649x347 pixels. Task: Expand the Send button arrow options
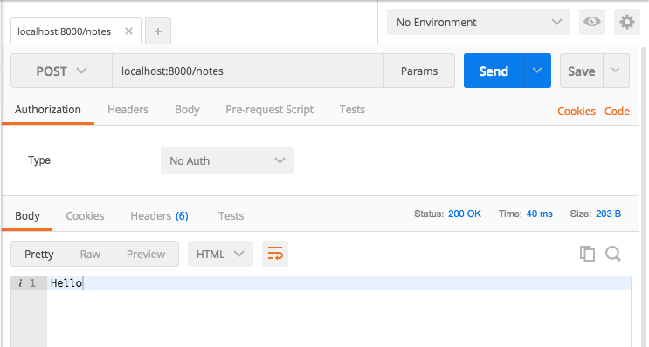point(537,71)
